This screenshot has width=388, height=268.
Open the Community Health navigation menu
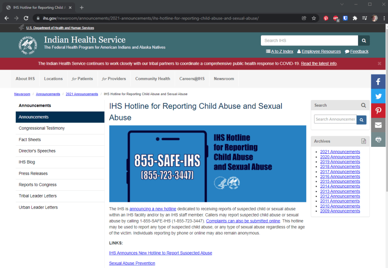[152, 79]
